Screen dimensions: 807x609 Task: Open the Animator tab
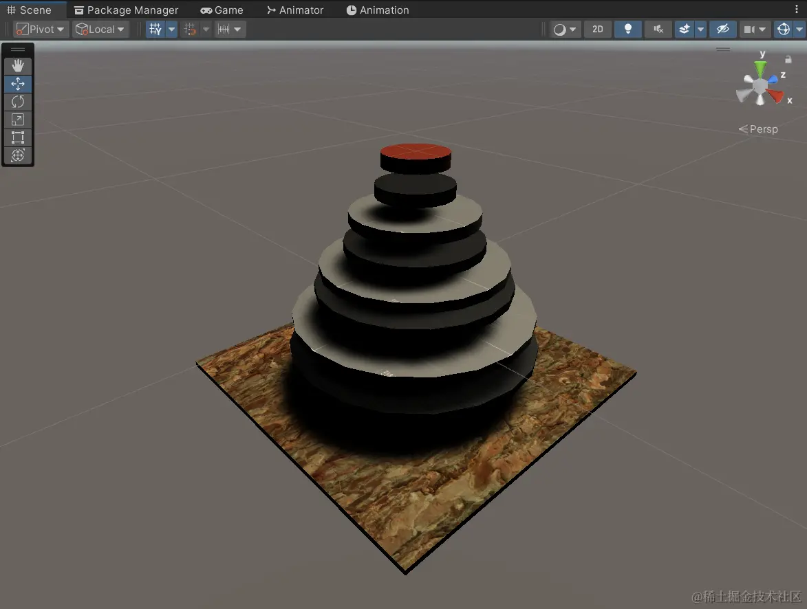point(295,10)
